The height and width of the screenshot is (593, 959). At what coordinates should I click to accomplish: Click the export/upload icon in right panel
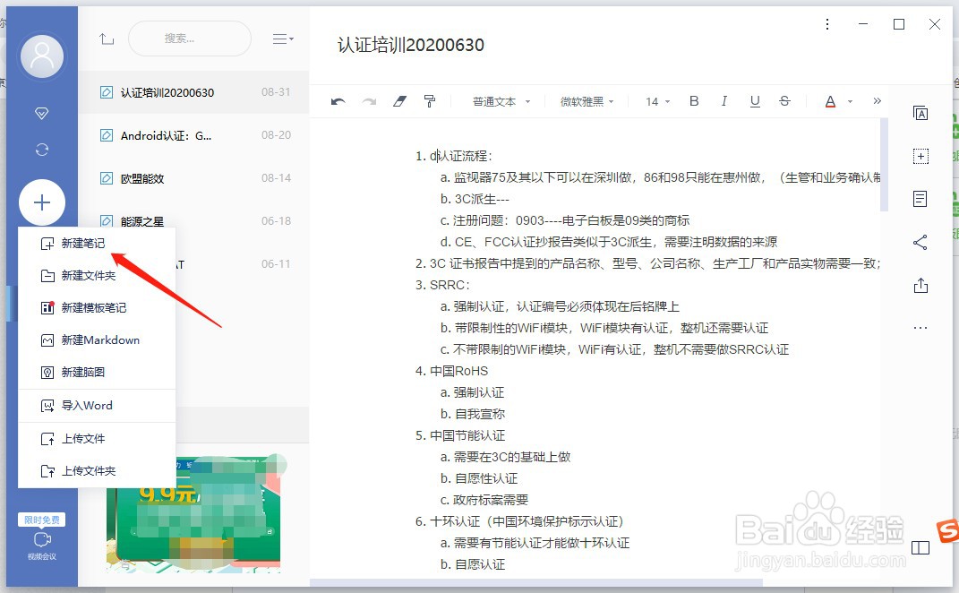(x=920, y=284)
